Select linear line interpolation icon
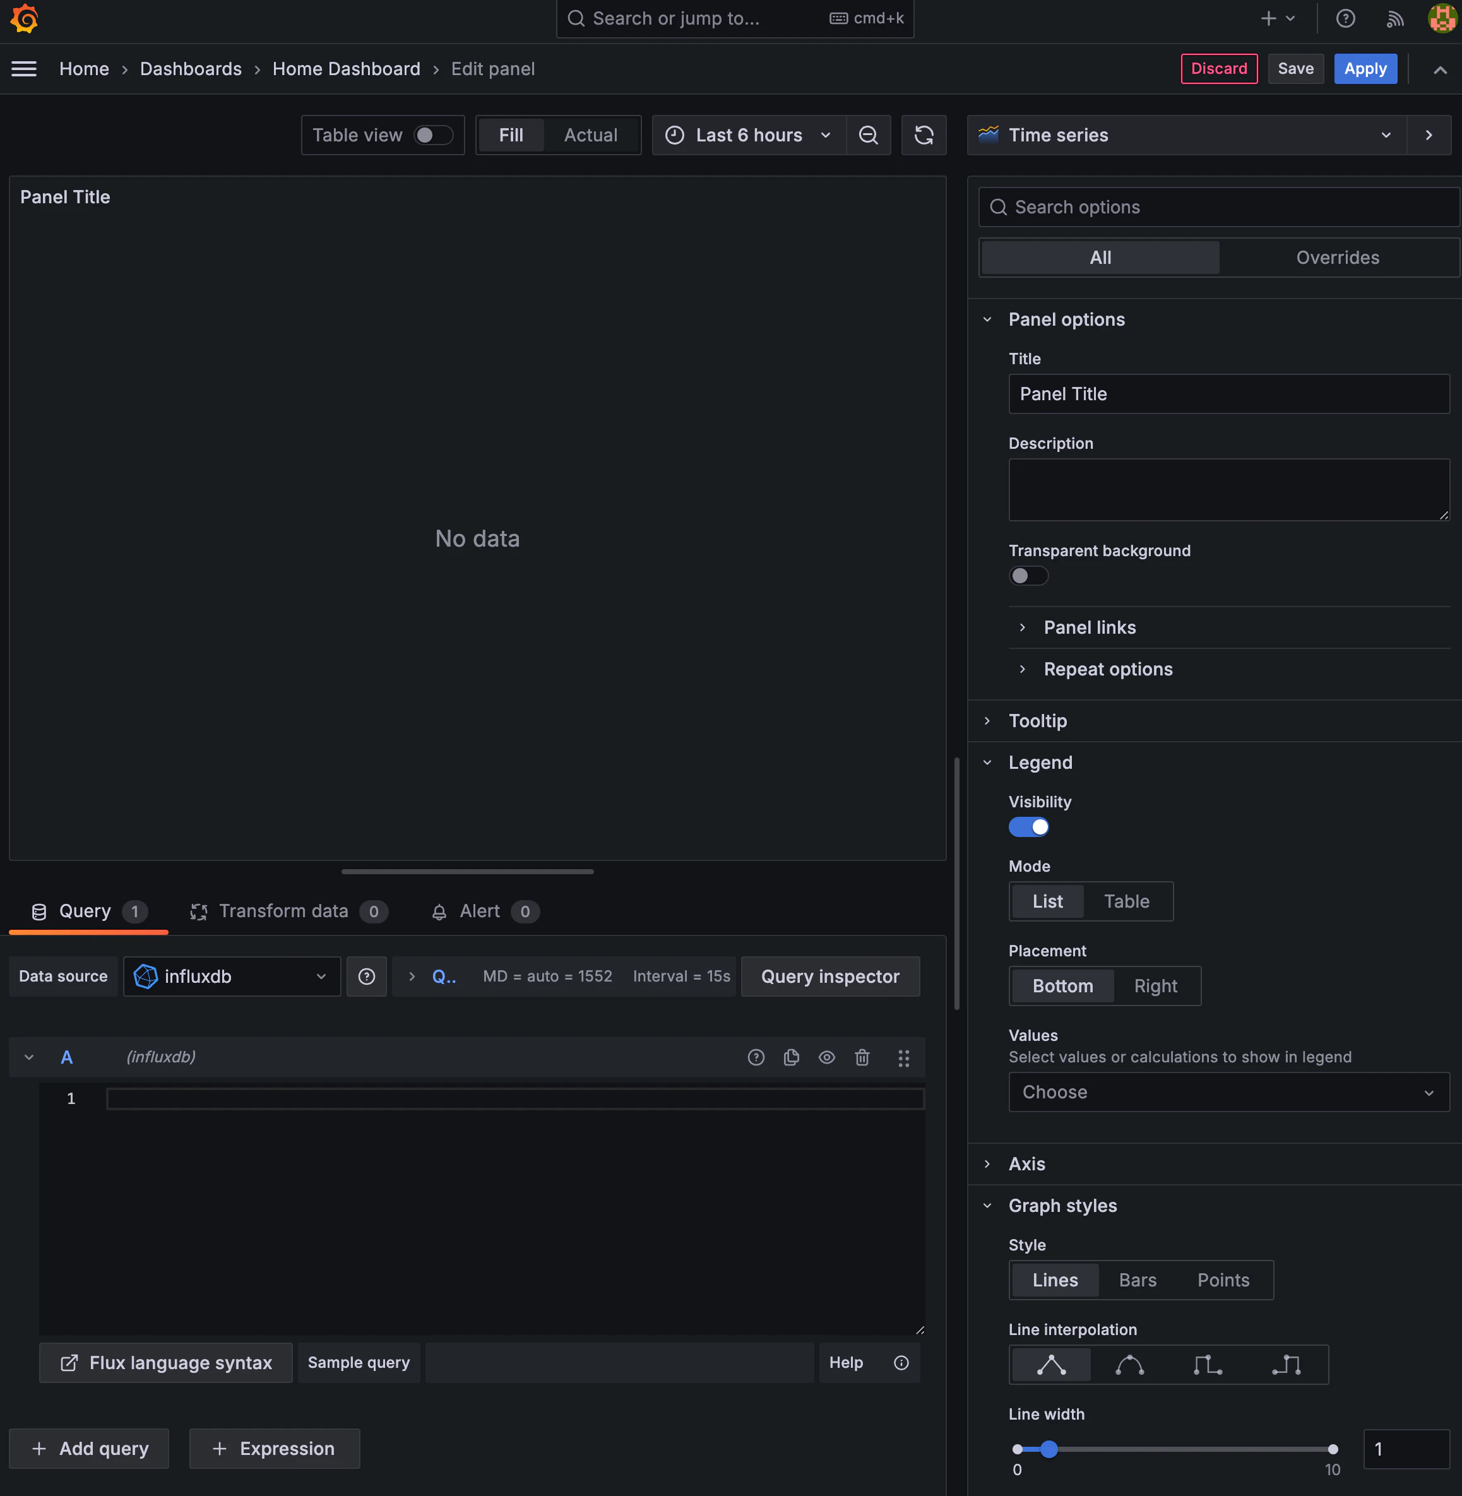1462x1496 pixels. [1051, 1365]
